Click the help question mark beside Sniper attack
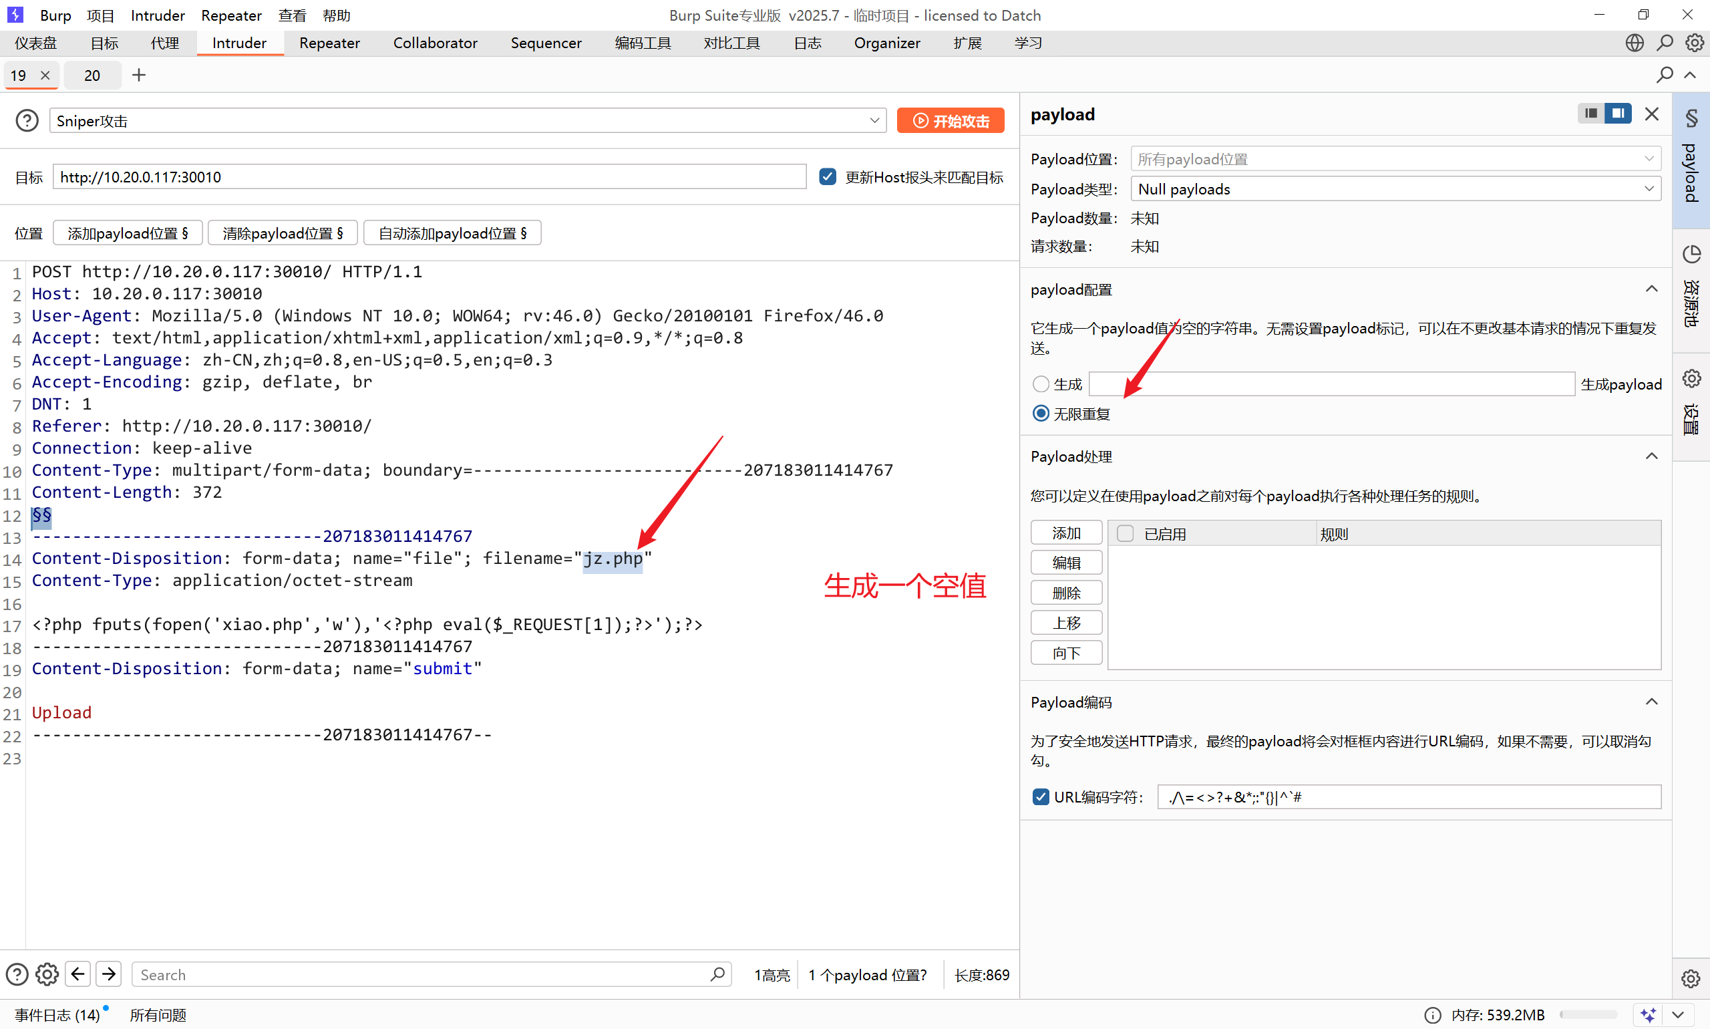 click(27, 121)
